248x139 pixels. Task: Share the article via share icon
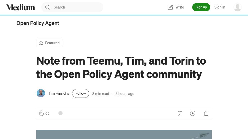coord(206,113)
